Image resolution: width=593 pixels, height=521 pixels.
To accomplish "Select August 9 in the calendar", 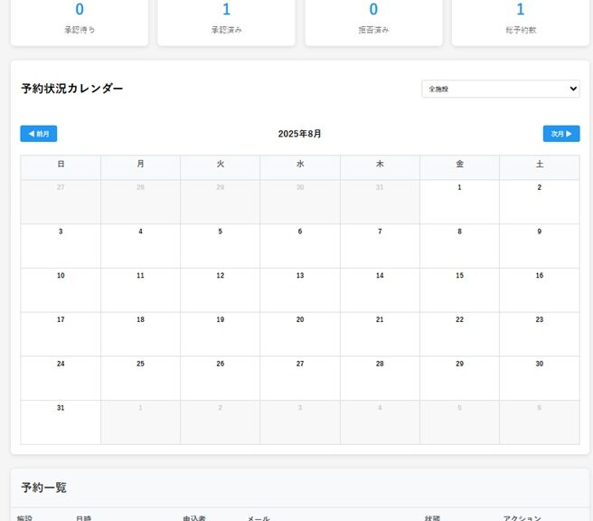I will point(540,246).
